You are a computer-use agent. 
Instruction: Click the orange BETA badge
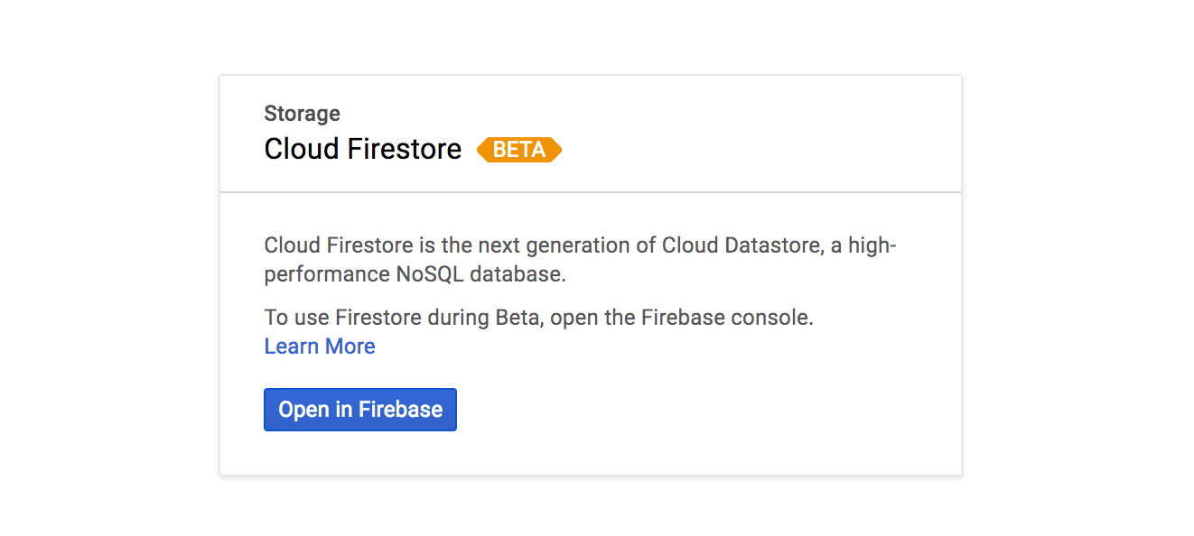(519, 150)
